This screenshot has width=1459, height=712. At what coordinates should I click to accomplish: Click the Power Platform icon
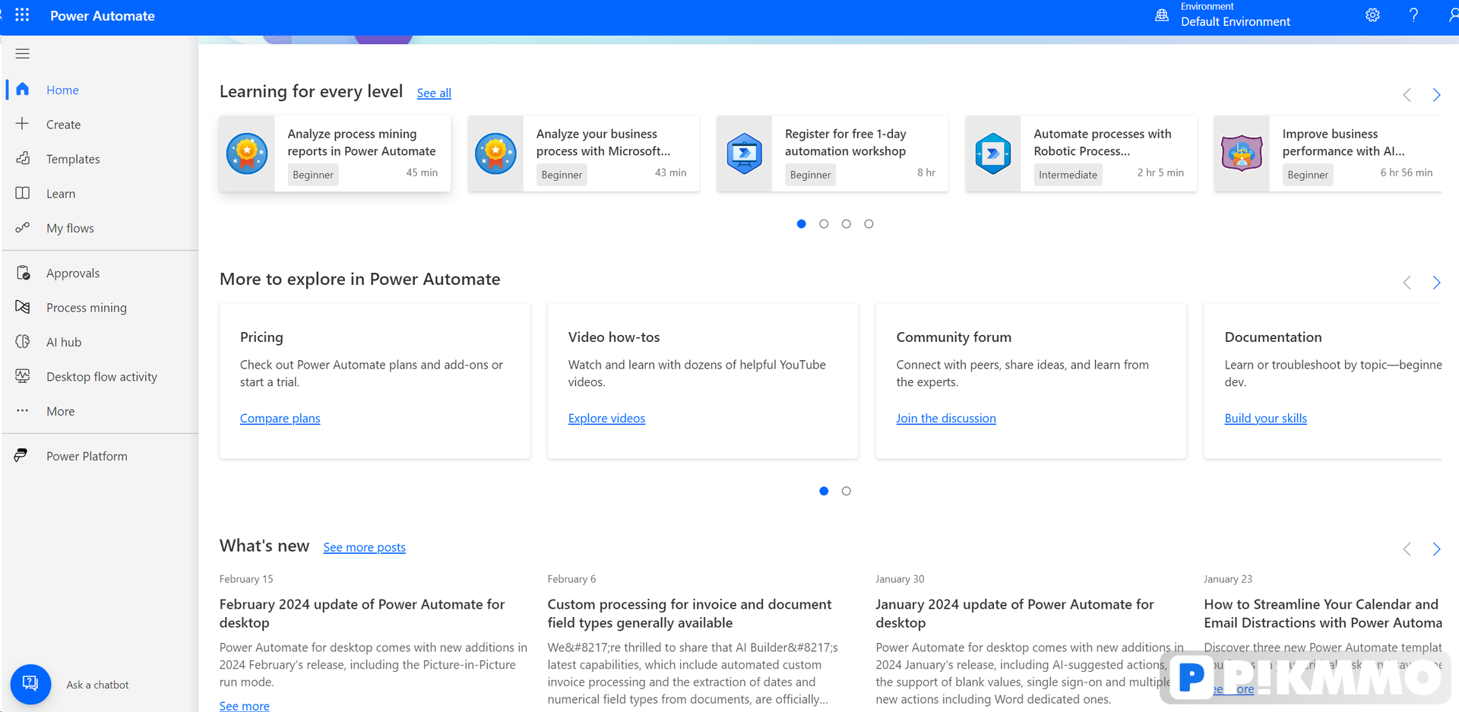21,455
